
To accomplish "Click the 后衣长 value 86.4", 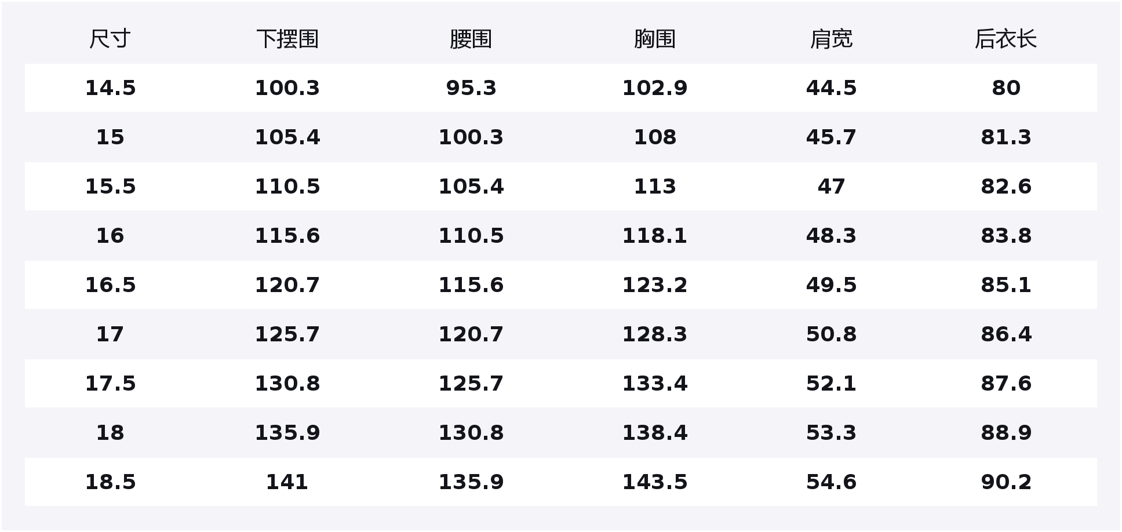I will (x=1006, y=334).
